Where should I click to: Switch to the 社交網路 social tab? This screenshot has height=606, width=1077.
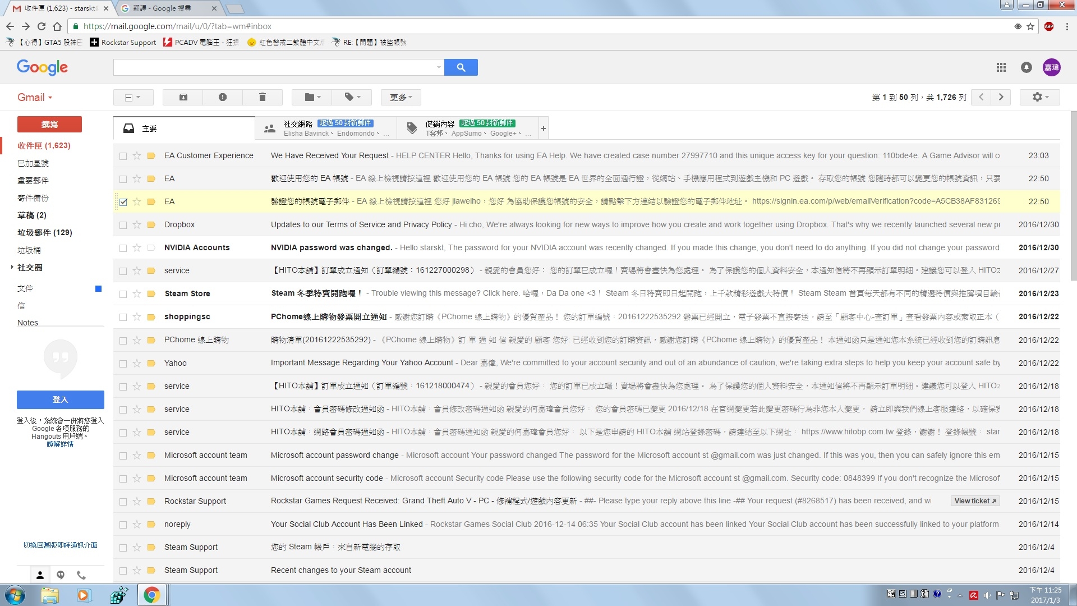(326, 128)
